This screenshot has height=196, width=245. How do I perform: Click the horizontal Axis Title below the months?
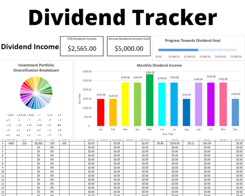[x=168, y=134]
